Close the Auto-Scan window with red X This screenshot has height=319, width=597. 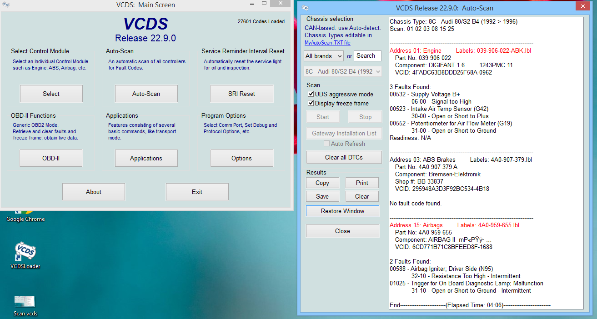(x=582, y=6)
